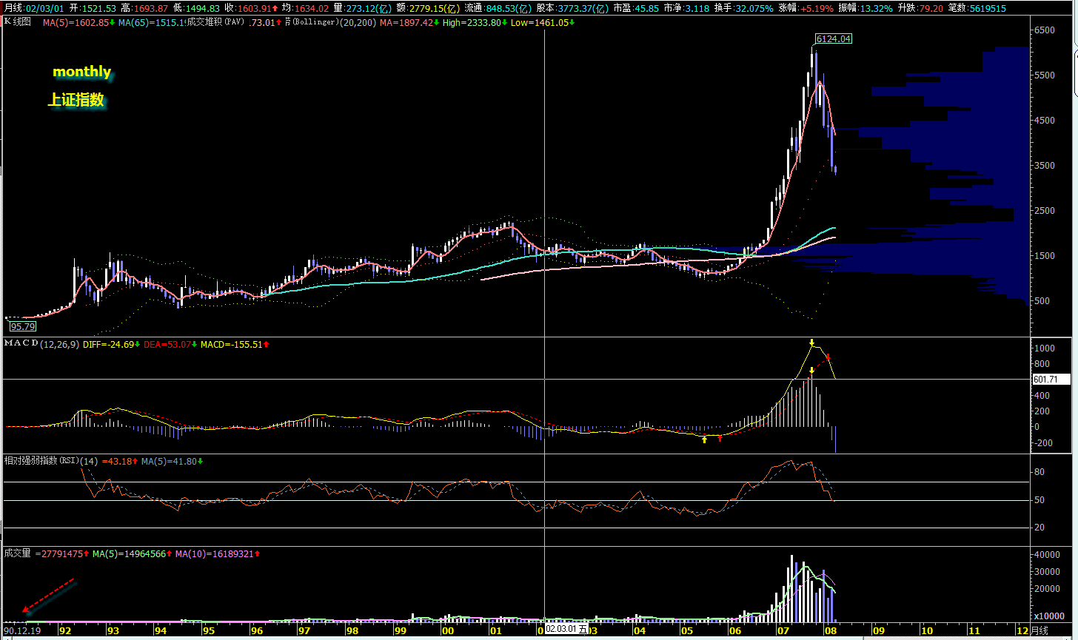This screenshot has height=640, width=1078.
Task: Select the DIFF=-24.69 readout
Action: pyautogui.click(x=112, y=344)
